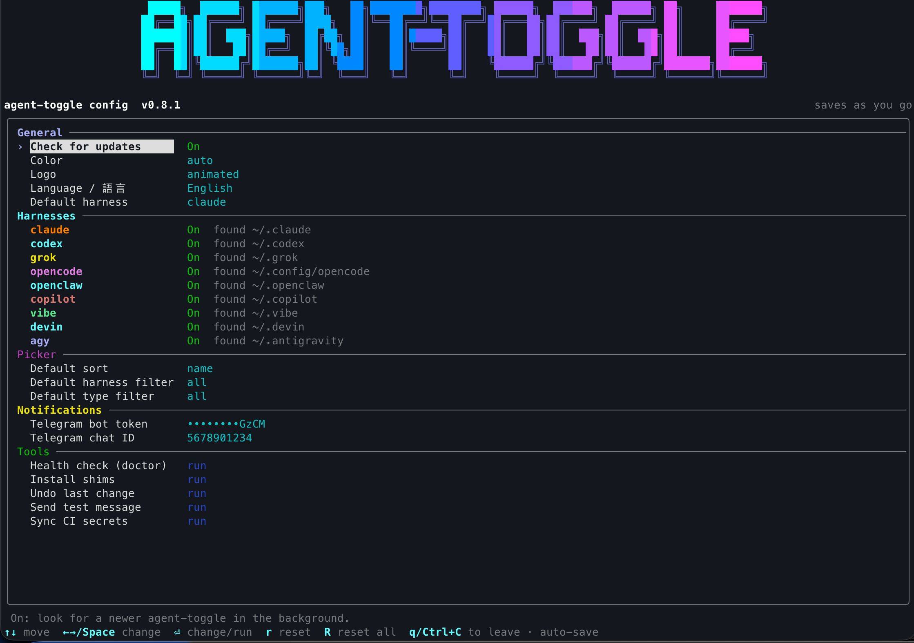Toggle the devin harness On value

tap(193, 327)
